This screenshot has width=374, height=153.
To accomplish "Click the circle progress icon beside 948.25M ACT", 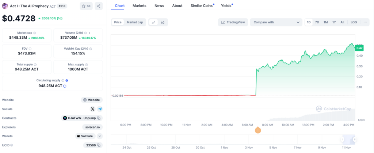I will point(65,86).
